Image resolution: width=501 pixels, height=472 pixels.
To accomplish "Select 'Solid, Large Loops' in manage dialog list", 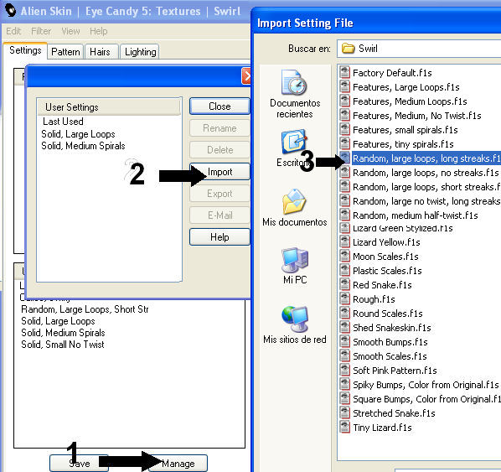I will 78,133.
